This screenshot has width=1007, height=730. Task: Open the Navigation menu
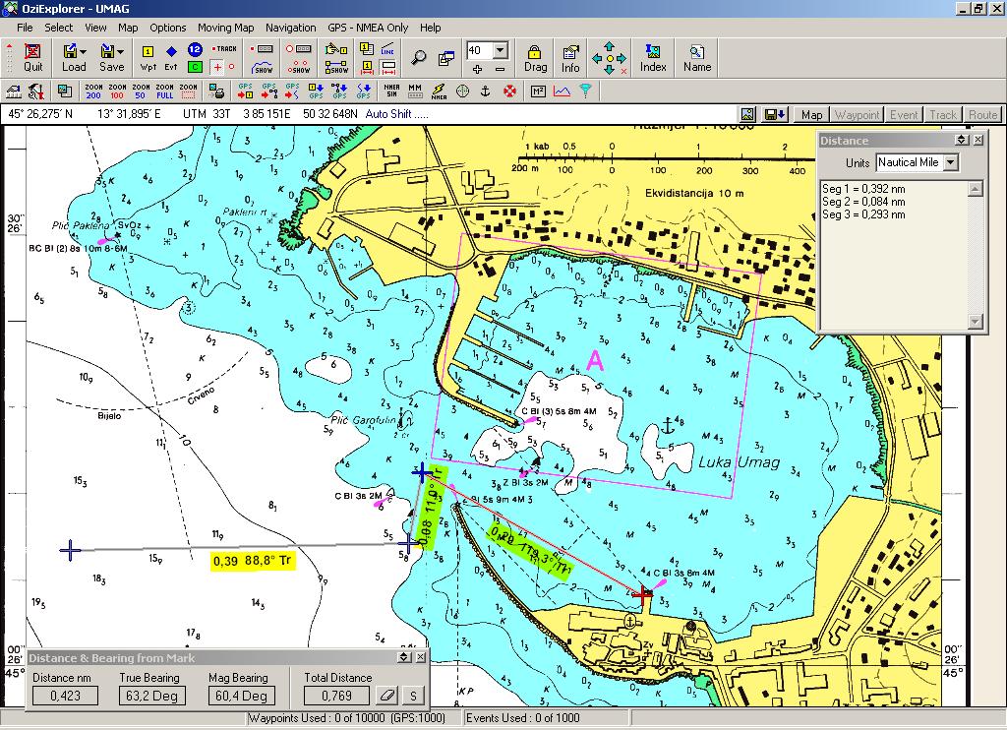pos(291,28)
